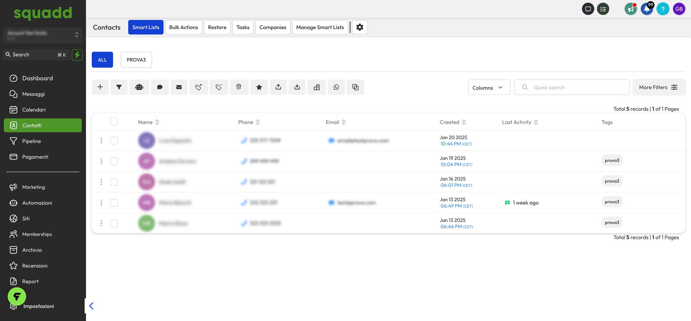This screenshot has height=321, width=691.
Task: Click the green floating chat widget icon
Action: coord(17,297)
